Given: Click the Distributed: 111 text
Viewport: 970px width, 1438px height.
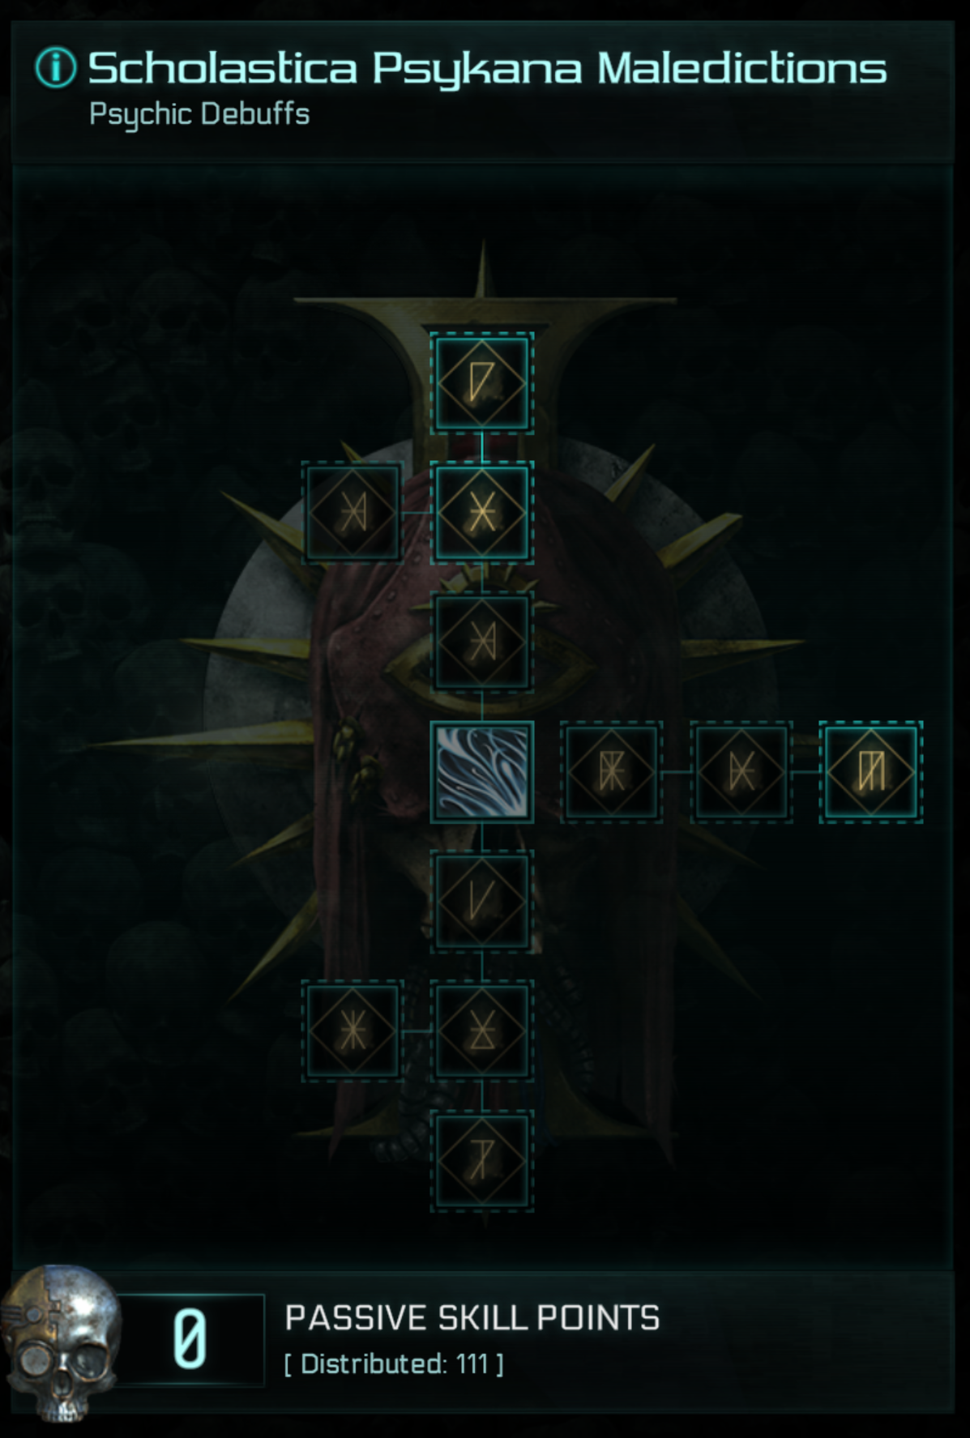Looking at the screenshot, I should pyautogui.click(x=394, y=1364).
